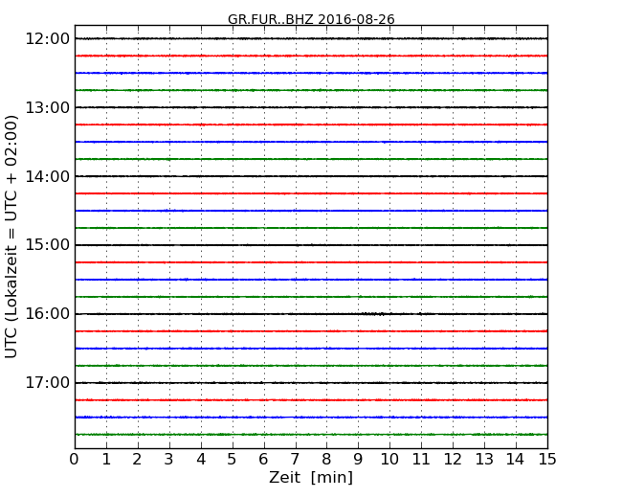The image size is (622, 498).
Task: Click the x-axis tick label 7
Action: (x=295, y=460)
